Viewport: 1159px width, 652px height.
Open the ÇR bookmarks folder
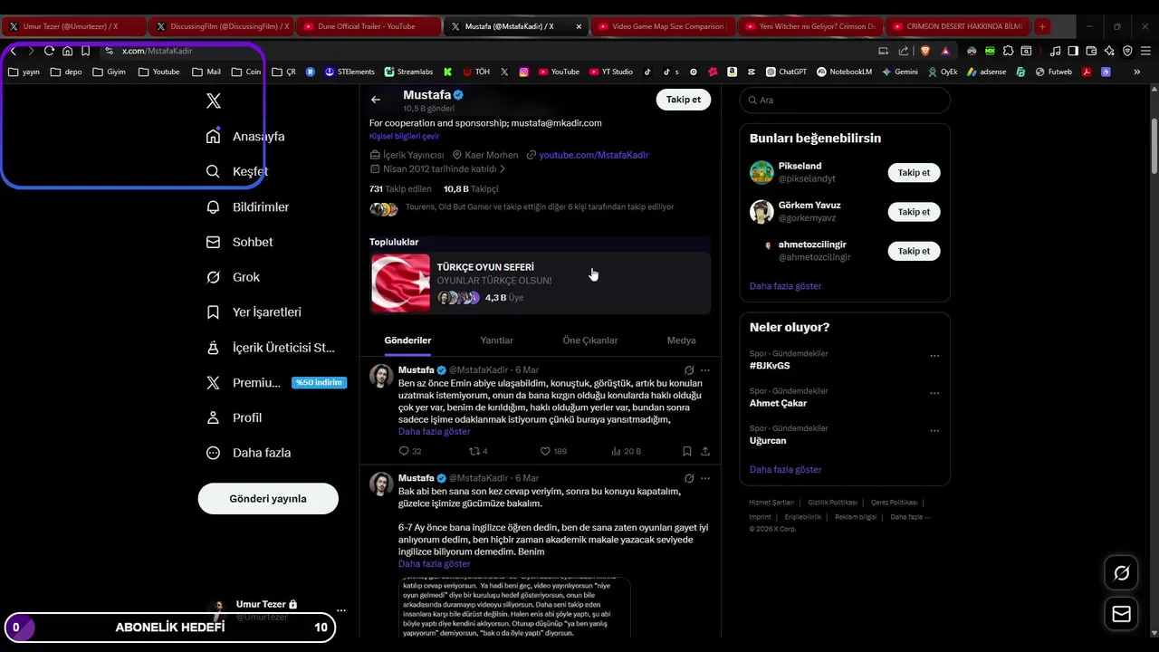click(283, 72)
